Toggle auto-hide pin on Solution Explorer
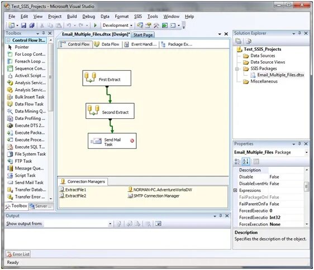Viewport: 314px width, 270px height. pyautogui.click(x=299, y=33)
